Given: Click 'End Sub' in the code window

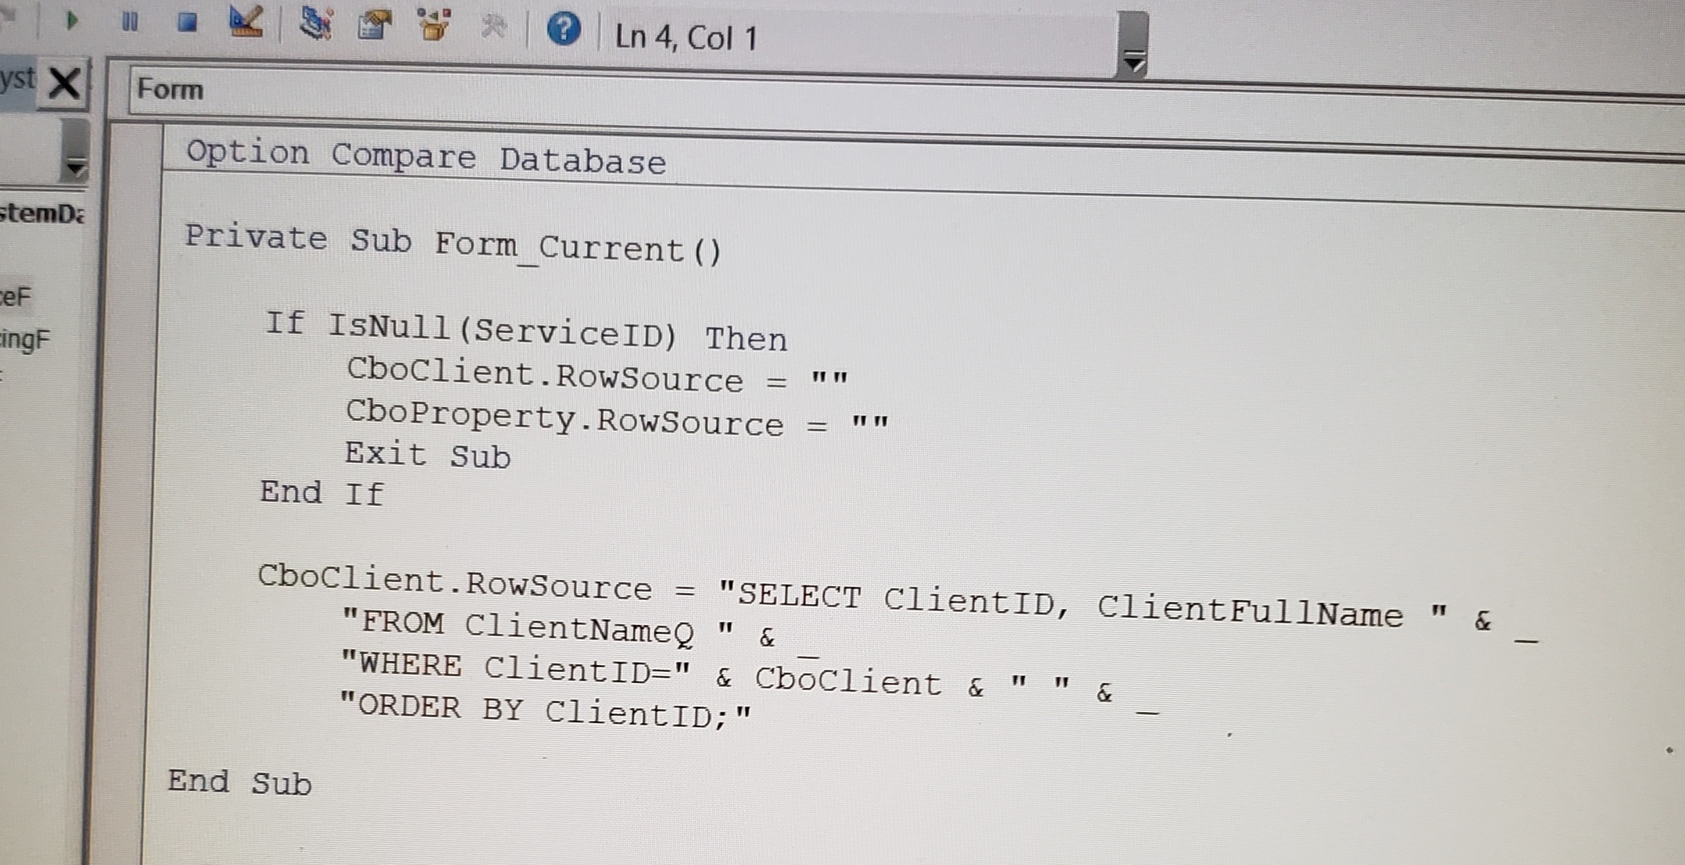Looking at the screenshot, I should point(239,783).
